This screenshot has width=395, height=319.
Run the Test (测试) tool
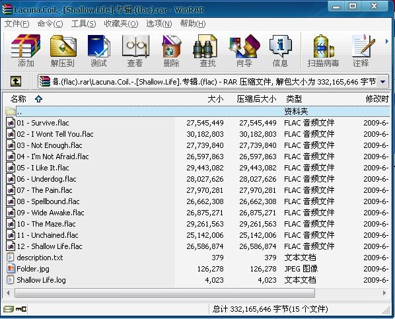98,51
